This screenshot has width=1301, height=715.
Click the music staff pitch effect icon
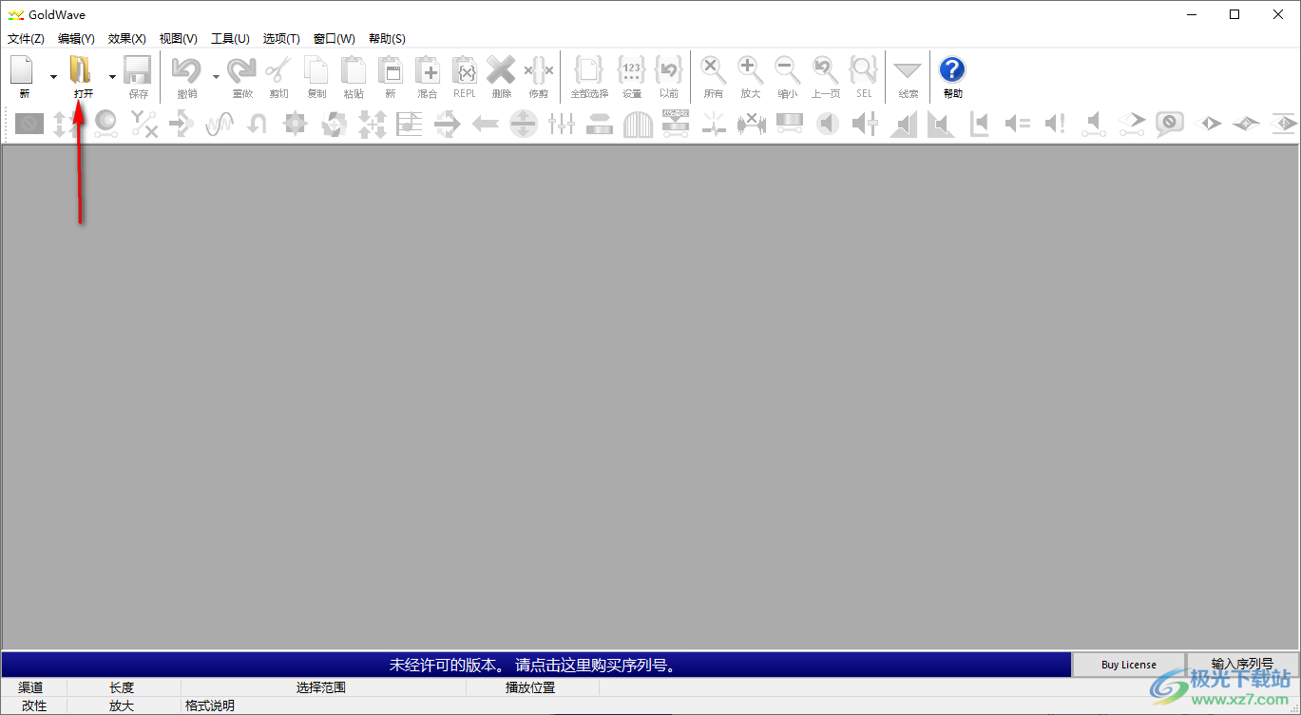coord(410,123)
